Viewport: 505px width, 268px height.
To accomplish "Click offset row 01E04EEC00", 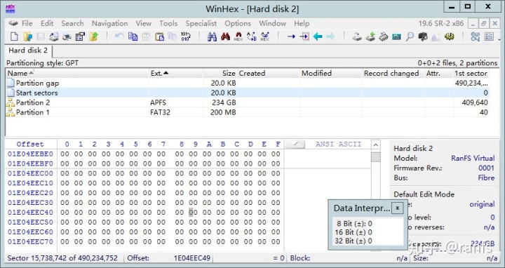I will tap(30, 173).
